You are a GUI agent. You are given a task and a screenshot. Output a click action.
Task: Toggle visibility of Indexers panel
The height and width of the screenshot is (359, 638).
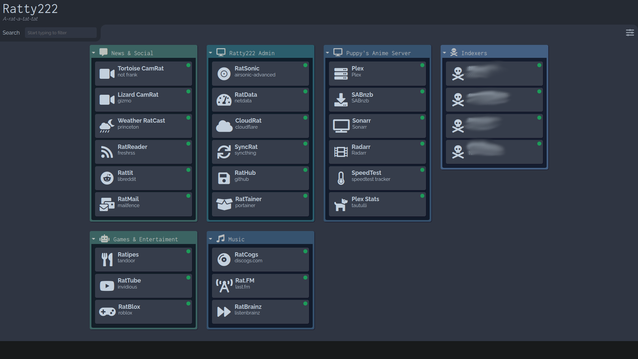click(447, 53)
